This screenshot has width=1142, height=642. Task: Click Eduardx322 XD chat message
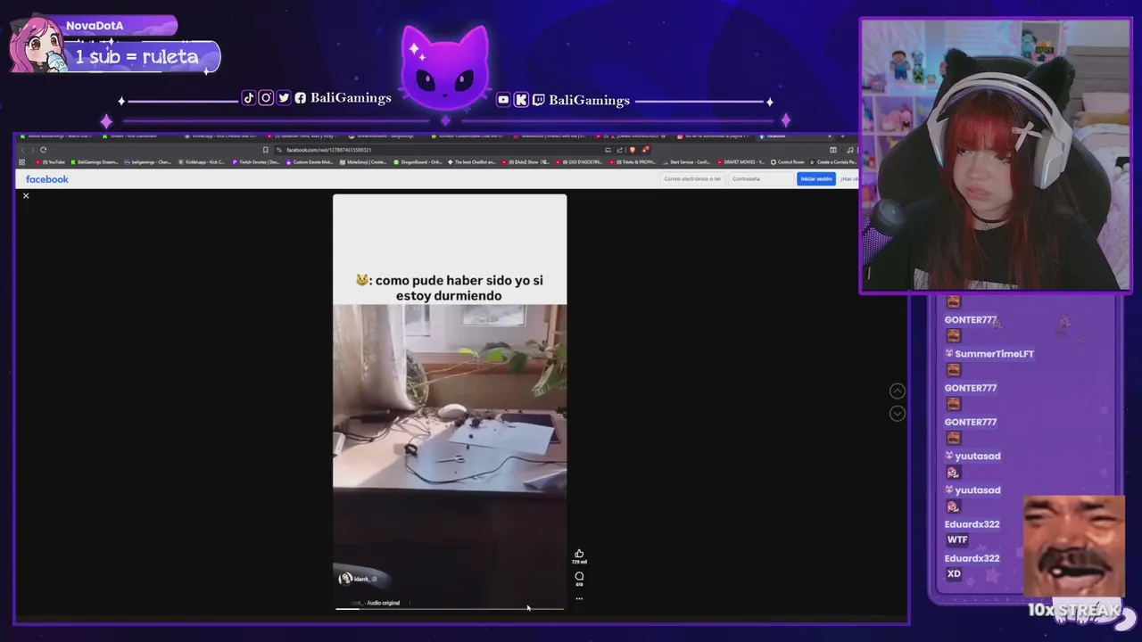point(954,573)
